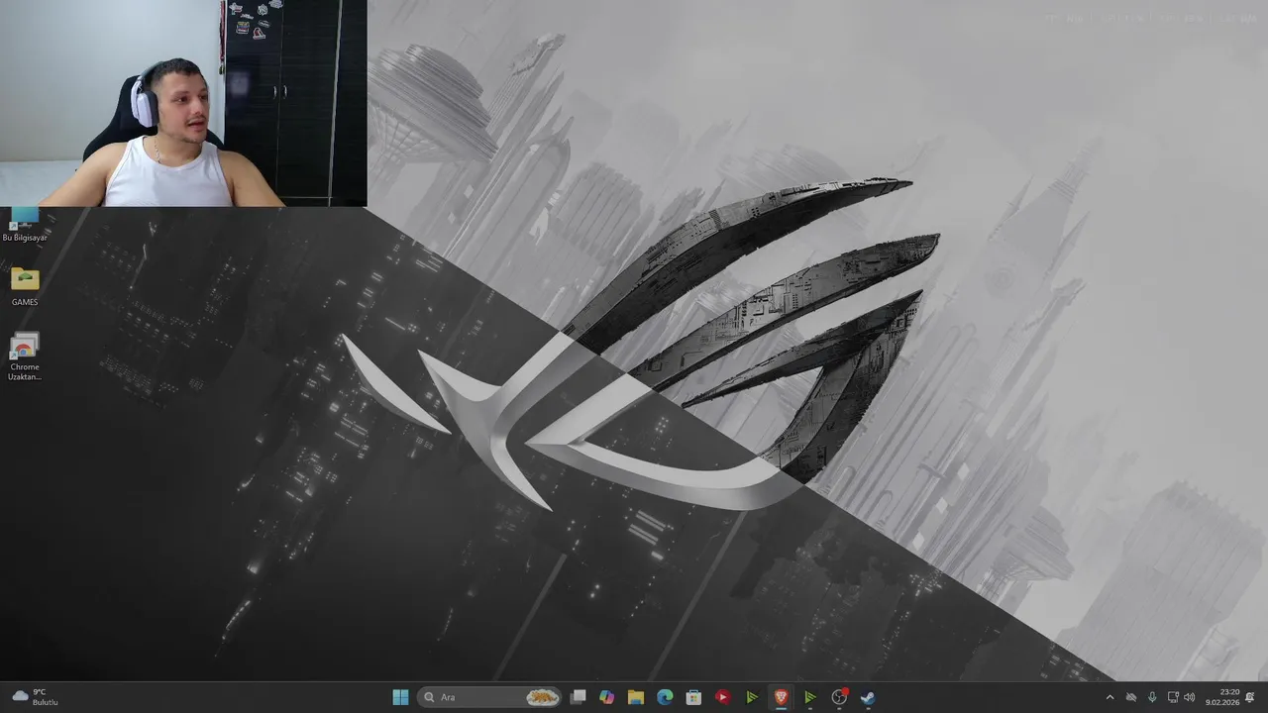
Task: Open Steam from the taskbar
Action: pos(868,697)
